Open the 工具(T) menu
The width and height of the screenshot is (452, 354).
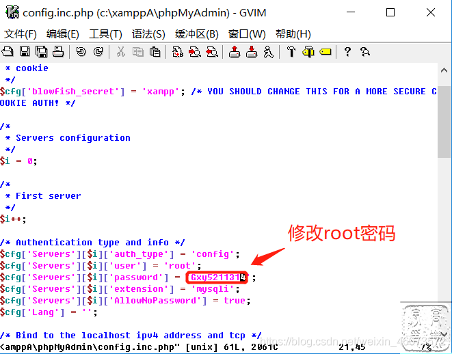(x=105, y=34)
